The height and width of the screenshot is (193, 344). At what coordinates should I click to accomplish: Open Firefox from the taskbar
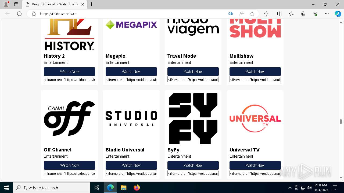(x=137, y=188)
